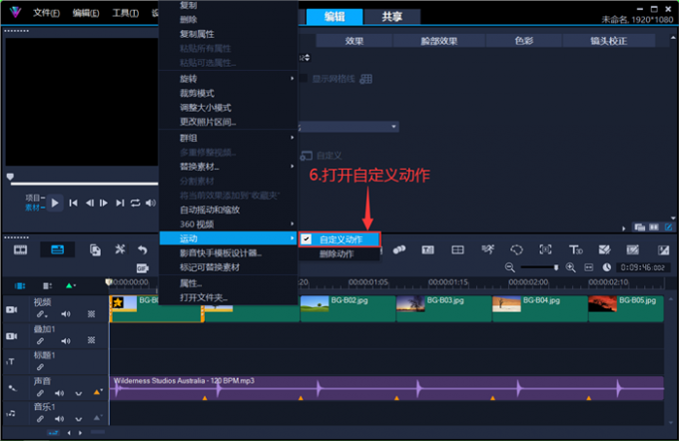Switch to the 共享 tab
Screen dimensions: 679x441
[x=391, y=17]
